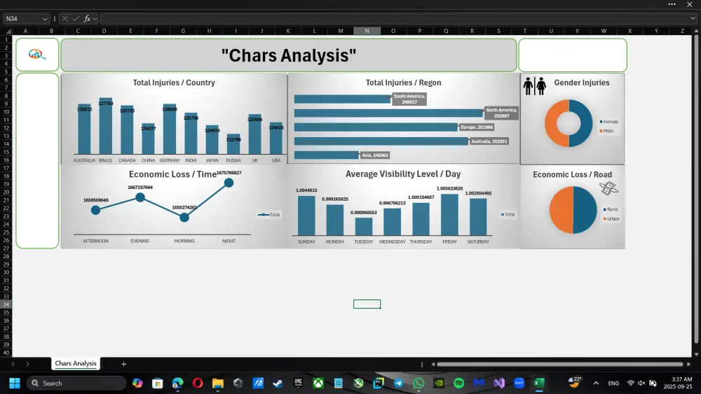The width and height of the screenshot is (701, 394).
Task: Select Total Injuries / Regon chart title
Action: pos(403,83)
